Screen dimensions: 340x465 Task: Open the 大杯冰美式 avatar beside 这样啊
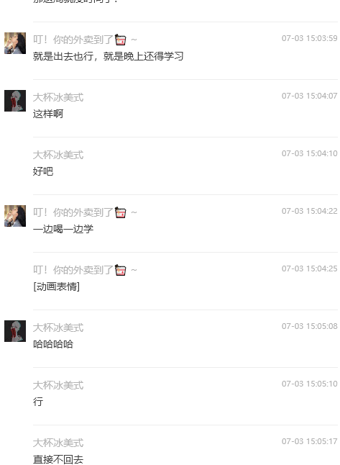click(x=15, y=101)
